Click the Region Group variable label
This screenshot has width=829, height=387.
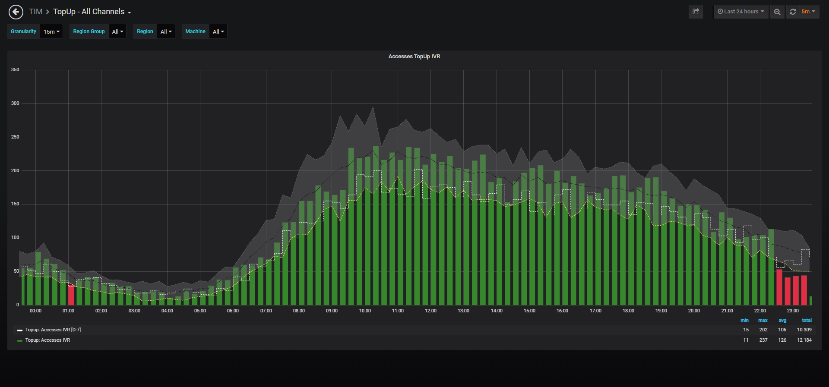tap(89, 31)
